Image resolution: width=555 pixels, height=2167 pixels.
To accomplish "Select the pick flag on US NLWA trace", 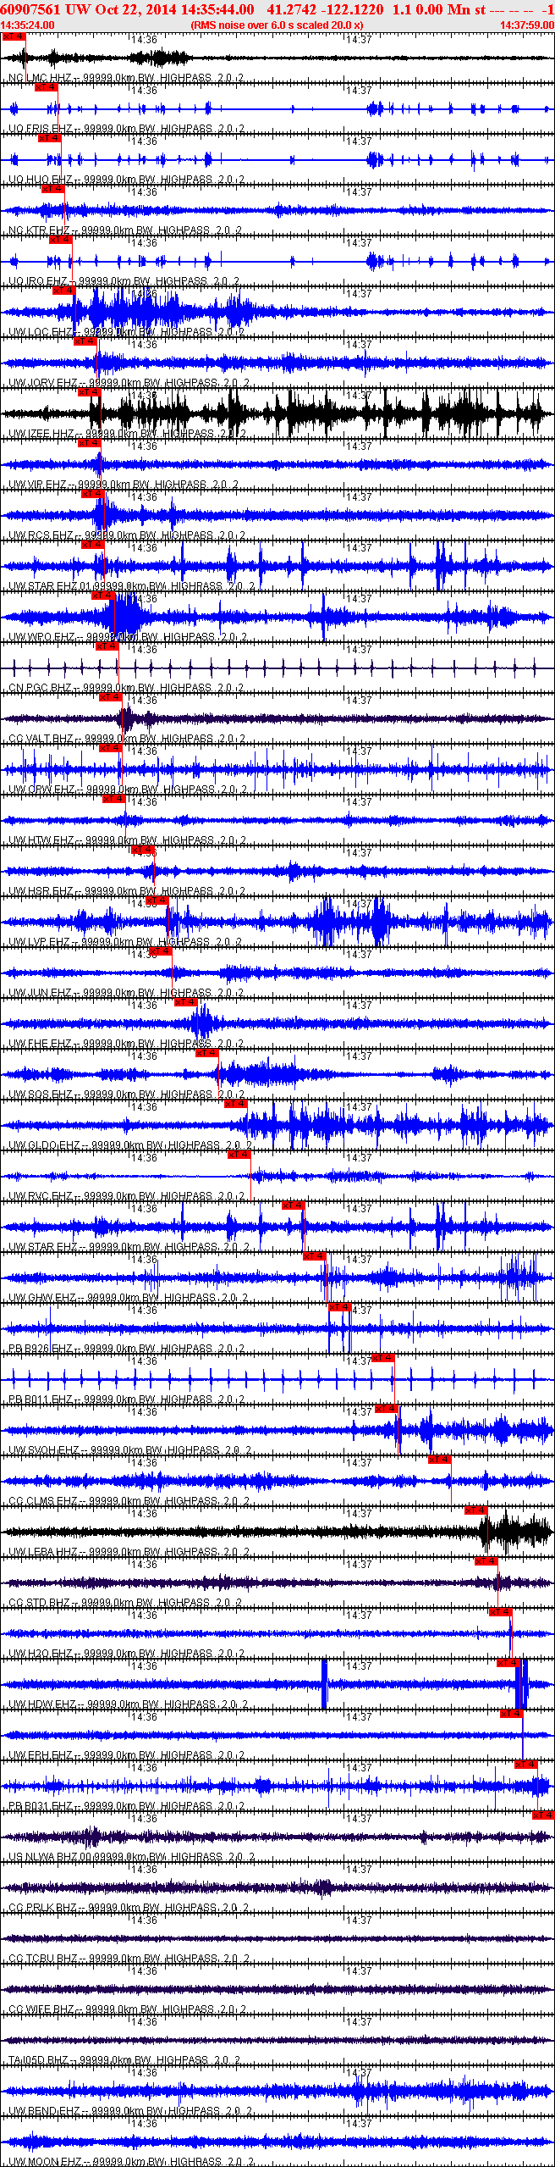I will tap(542, 1815).
